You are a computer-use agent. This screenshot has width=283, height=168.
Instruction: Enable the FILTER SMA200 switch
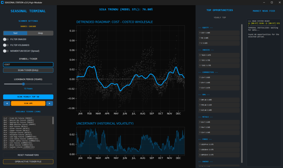click(6, 39)
